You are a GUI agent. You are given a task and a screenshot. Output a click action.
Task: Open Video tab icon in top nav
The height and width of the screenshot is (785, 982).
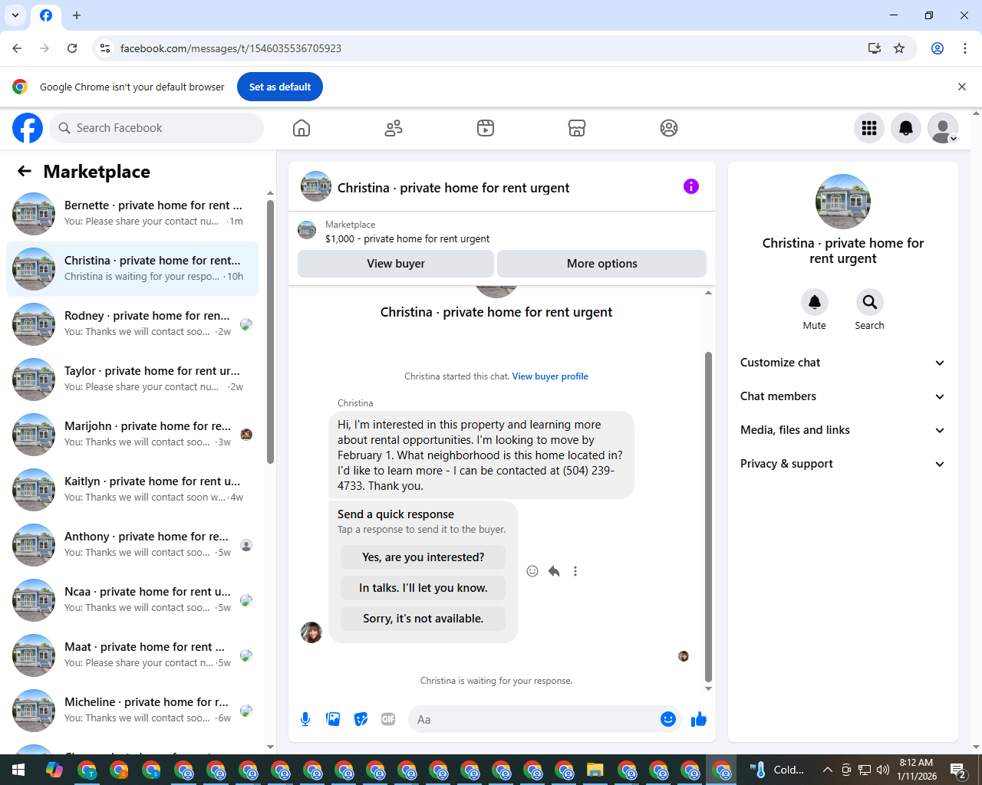pos(486,128)
